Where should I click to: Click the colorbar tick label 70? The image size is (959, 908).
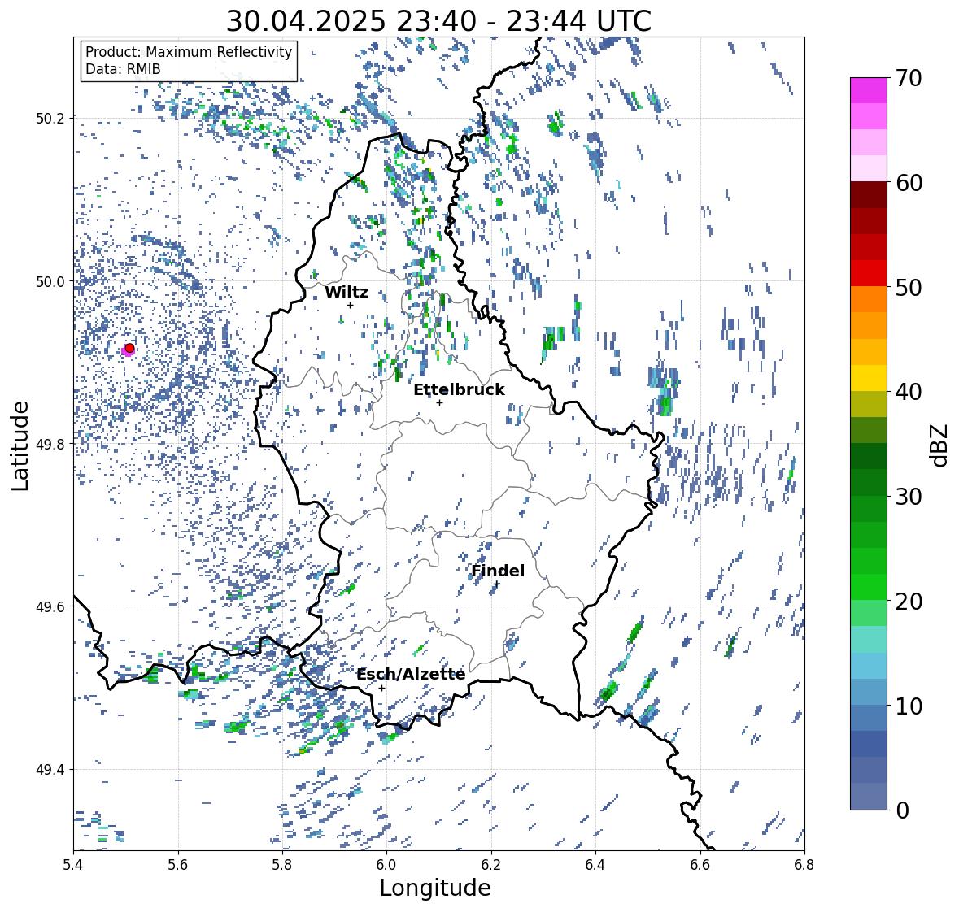point(909,78)
